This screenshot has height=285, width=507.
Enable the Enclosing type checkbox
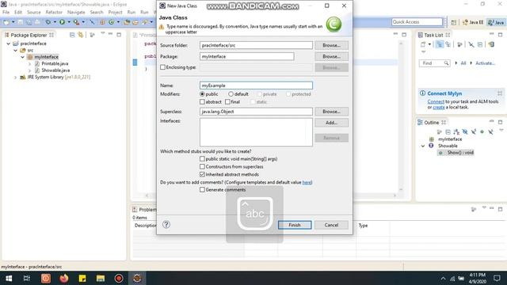coord(162,67)
